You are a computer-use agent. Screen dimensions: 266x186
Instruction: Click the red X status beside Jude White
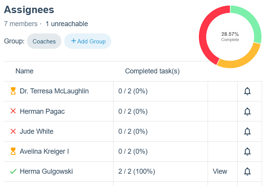13,131
